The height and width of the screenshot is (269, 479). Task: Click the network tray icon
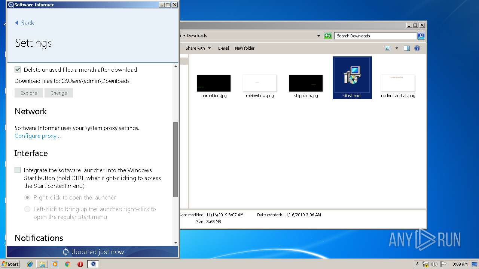click(425, 264)
